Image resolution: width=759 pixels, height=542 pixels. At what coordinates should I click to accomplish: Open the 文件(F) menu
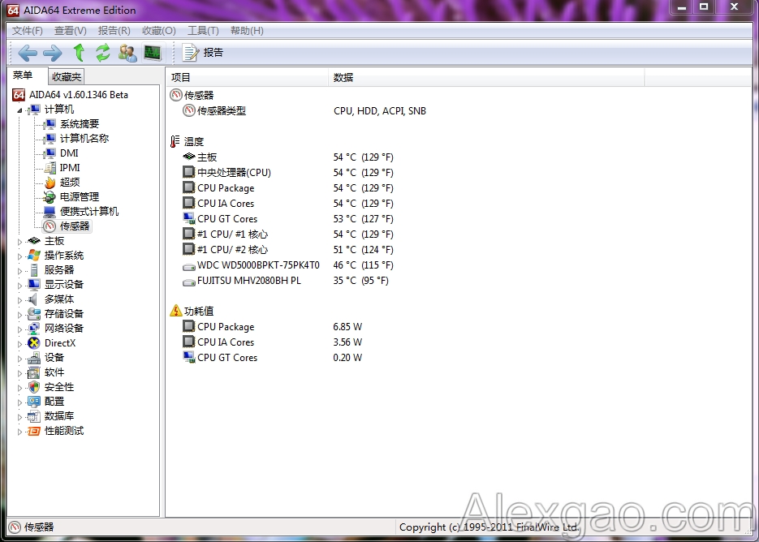click(27, 31)
